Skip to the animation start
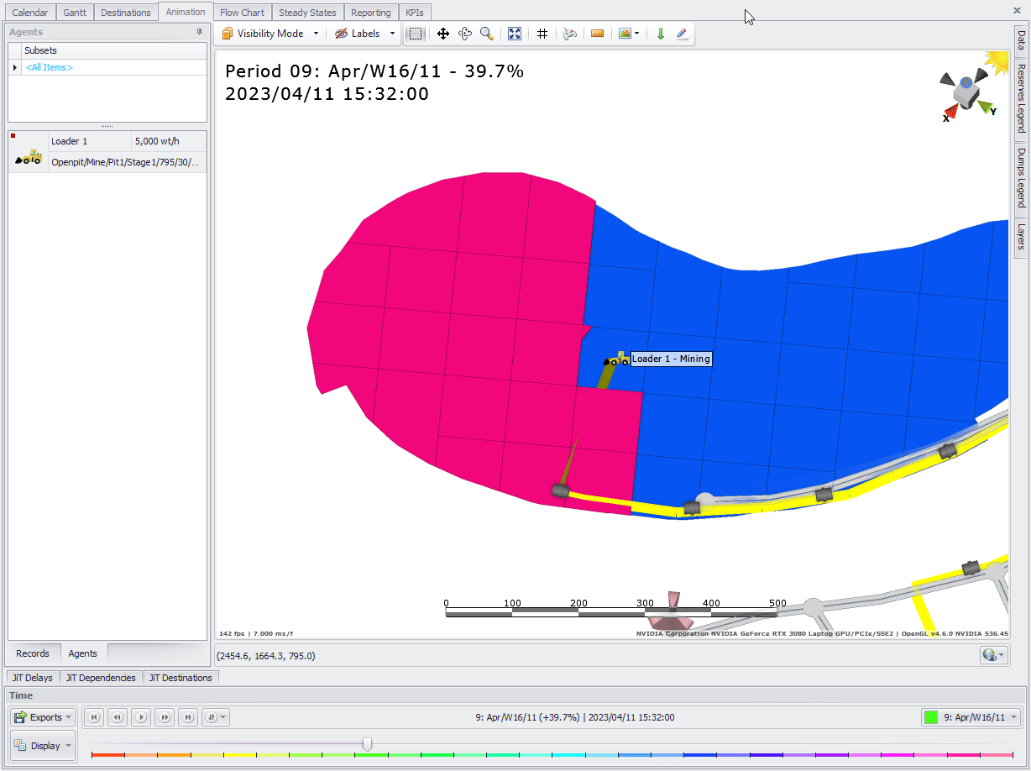The width and height of the screenshot is (1031, 771). point(95,717)
